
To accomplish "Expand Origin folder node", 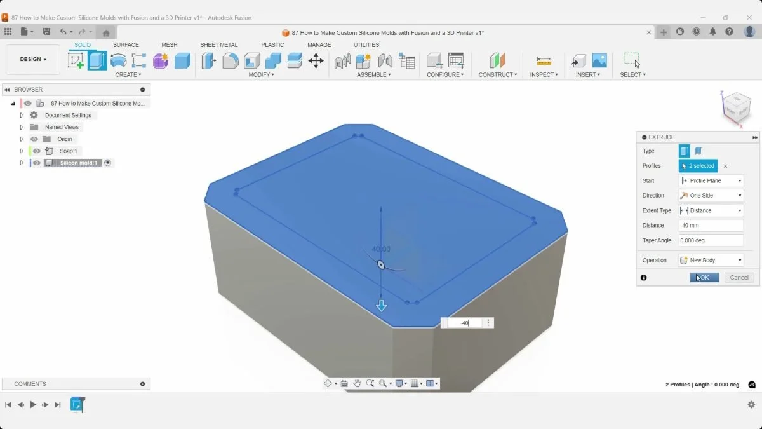I will point(22,139).
